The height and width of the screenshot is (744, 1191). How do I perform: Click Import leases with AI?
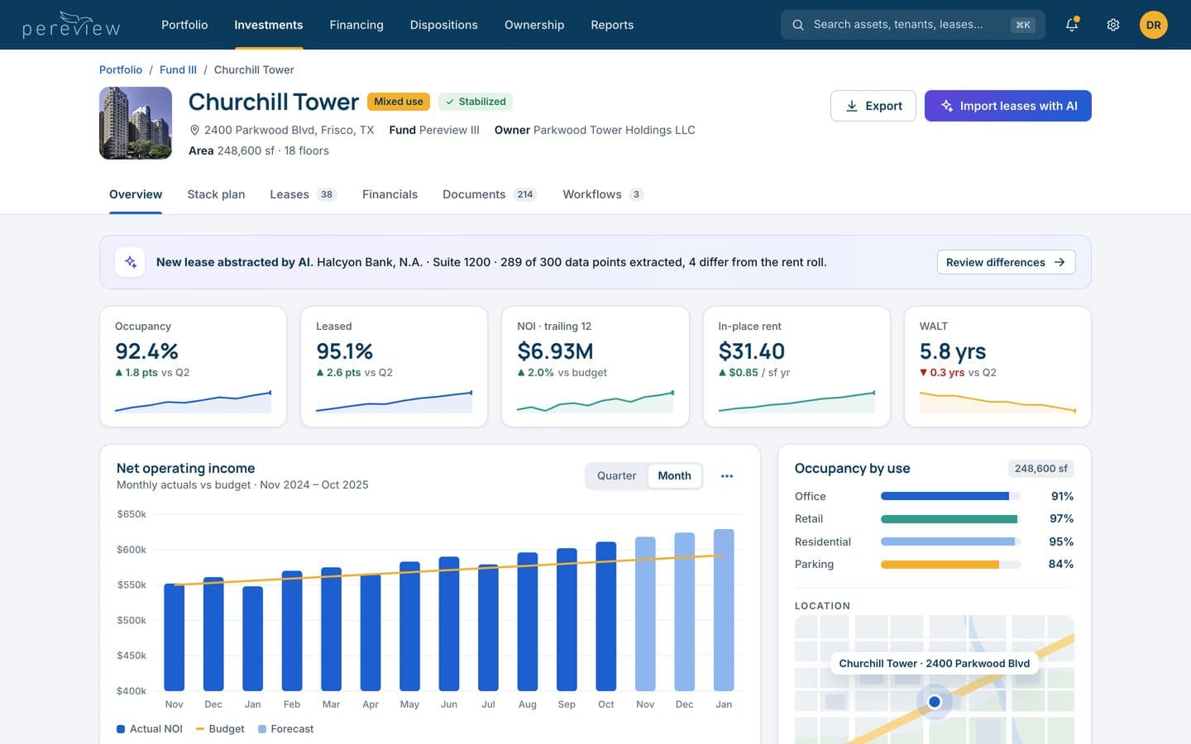[1008, 106]
